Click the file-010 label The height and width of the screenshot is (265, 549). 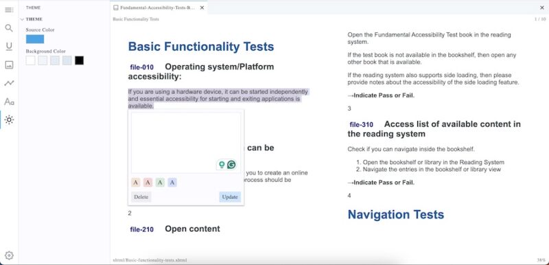point(142,67)
